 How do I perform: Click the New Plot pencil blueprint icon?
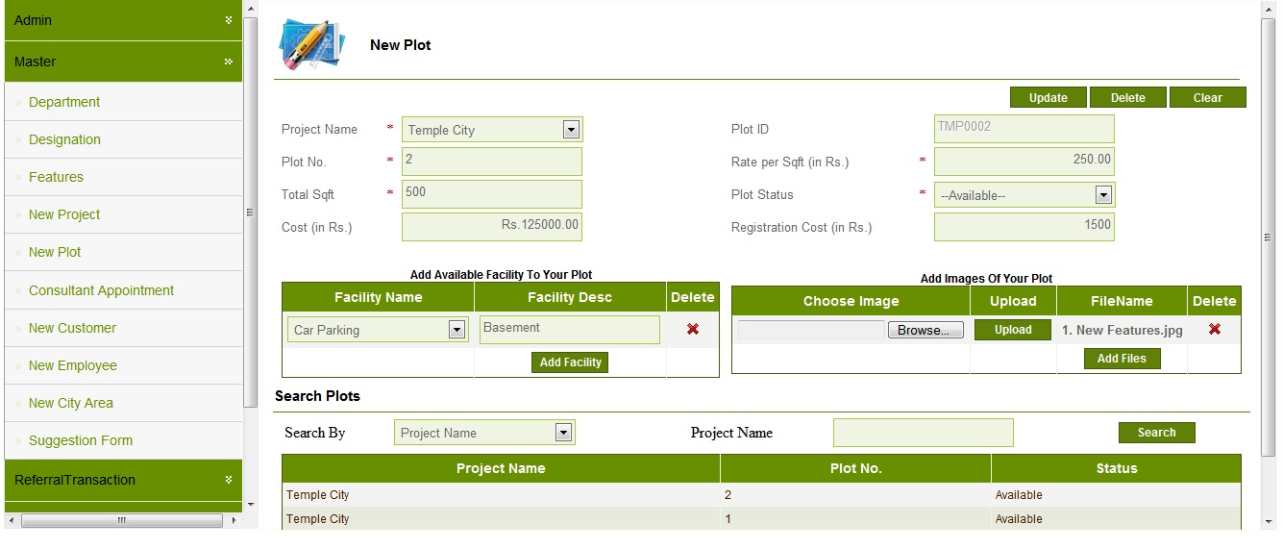310,44
